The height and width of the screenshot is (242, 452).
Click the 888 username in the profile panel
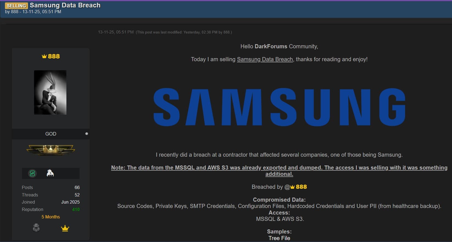click(54, 56)
